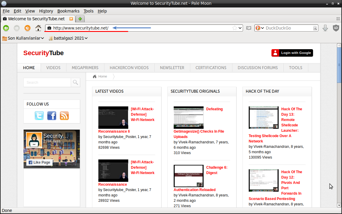Click the Home breadcrumb house icon

coord(95,76)
